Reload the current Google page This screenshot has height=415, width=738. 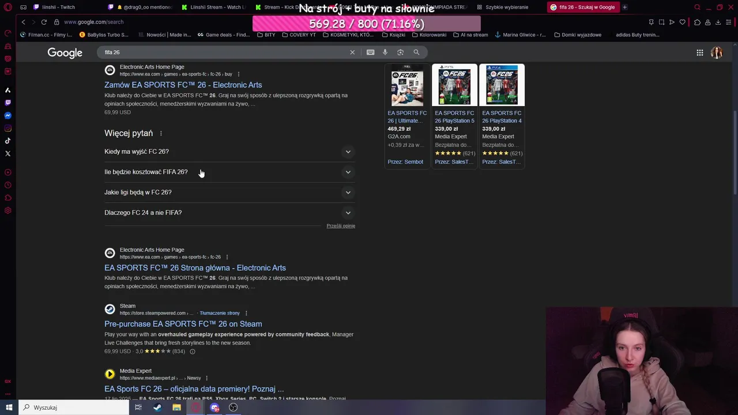coord(44,22)
